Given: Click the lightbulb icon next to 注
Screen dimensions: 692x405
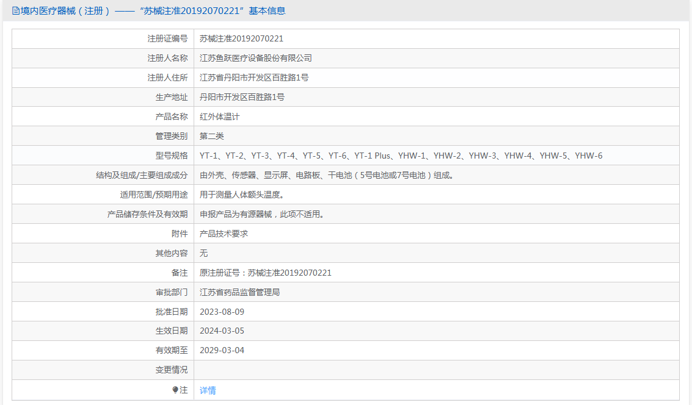Looking at the screenshot, I should pos(175,390).
